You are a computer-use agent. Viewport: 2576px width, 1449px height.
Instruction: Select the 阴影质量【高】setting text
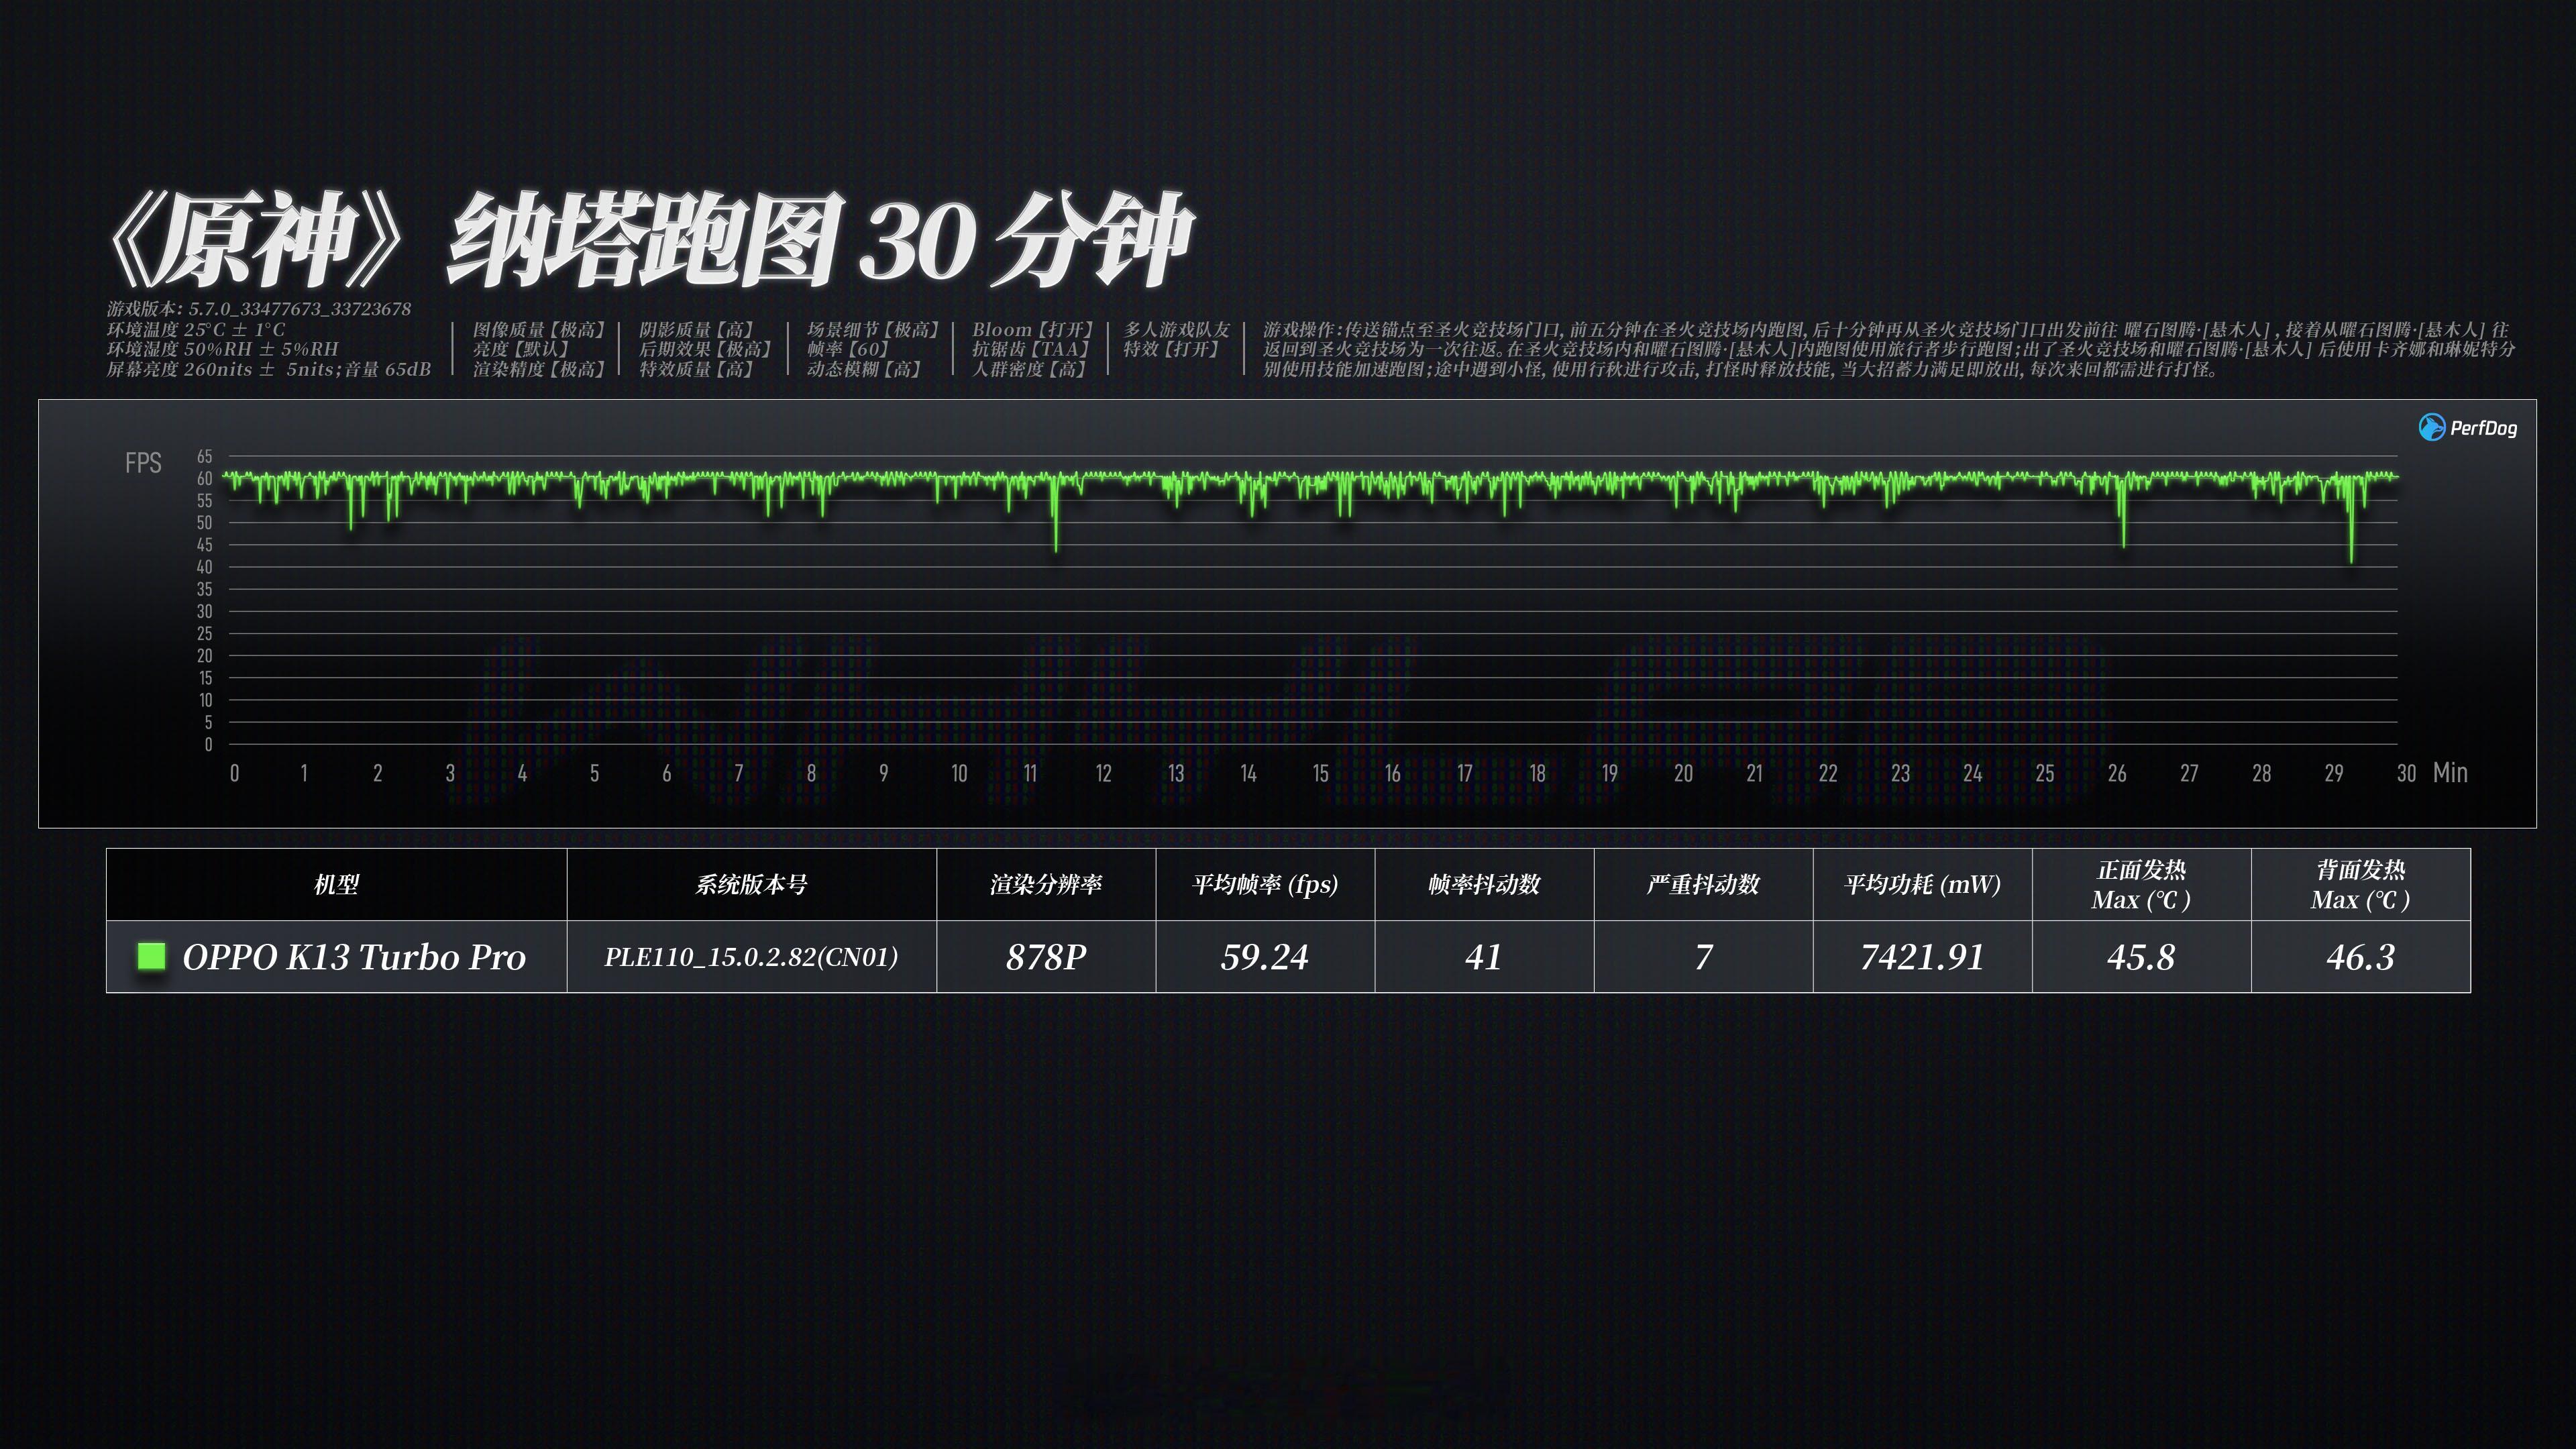697,329
